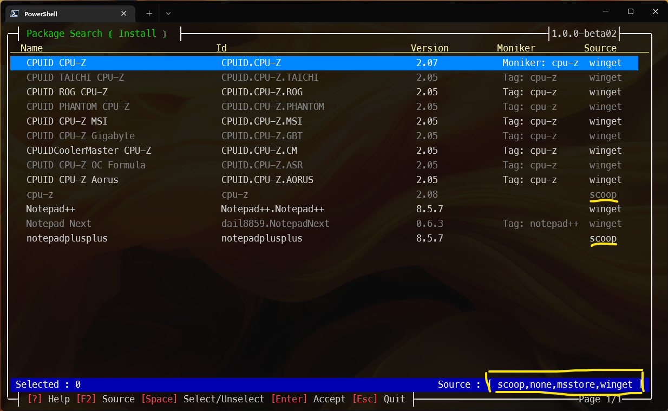Image resolution: width=668 pixels, height=411 pixels.
Task: Select the CPUID CPU-Z row
Action: coord(324,63)
